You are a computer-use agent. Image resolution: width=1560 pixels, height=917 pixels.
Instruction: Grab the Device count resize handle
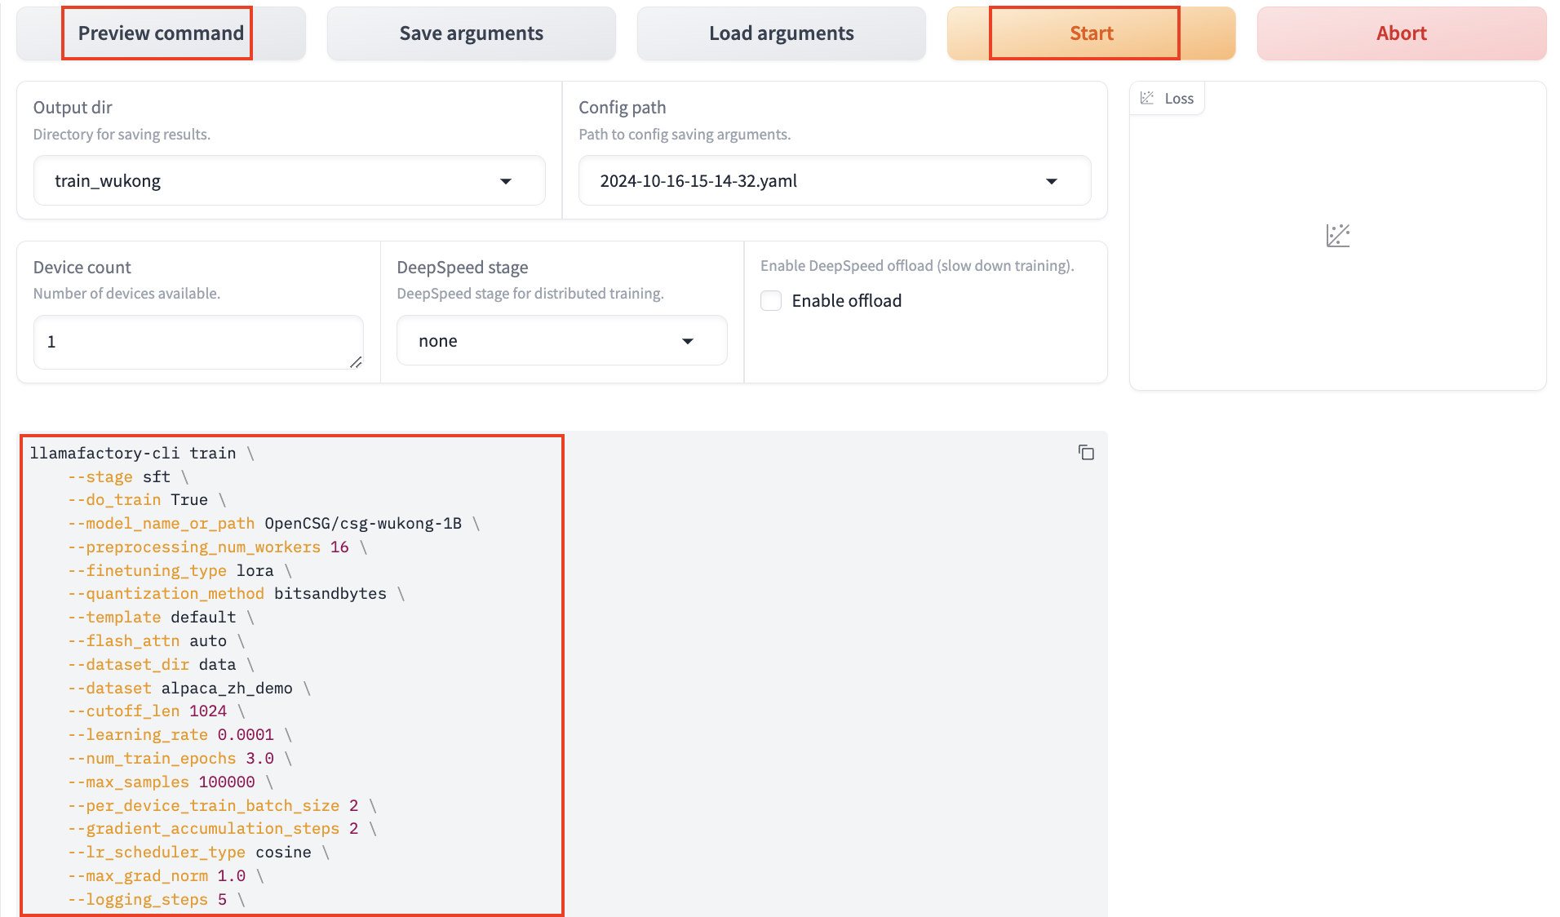[356, 362]
